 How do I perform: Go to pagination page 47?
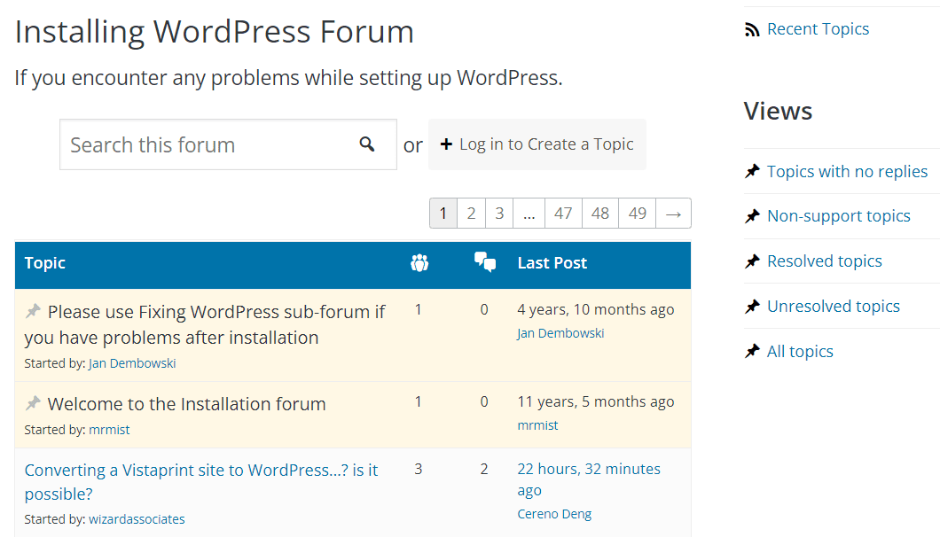coord(563,213)
